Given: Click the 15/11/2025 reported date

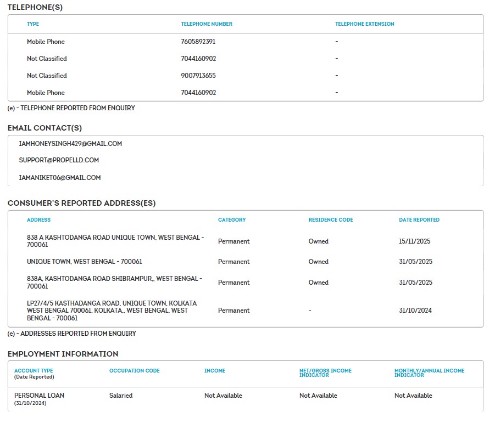Looking at the screenshot, I should (415, 241).
